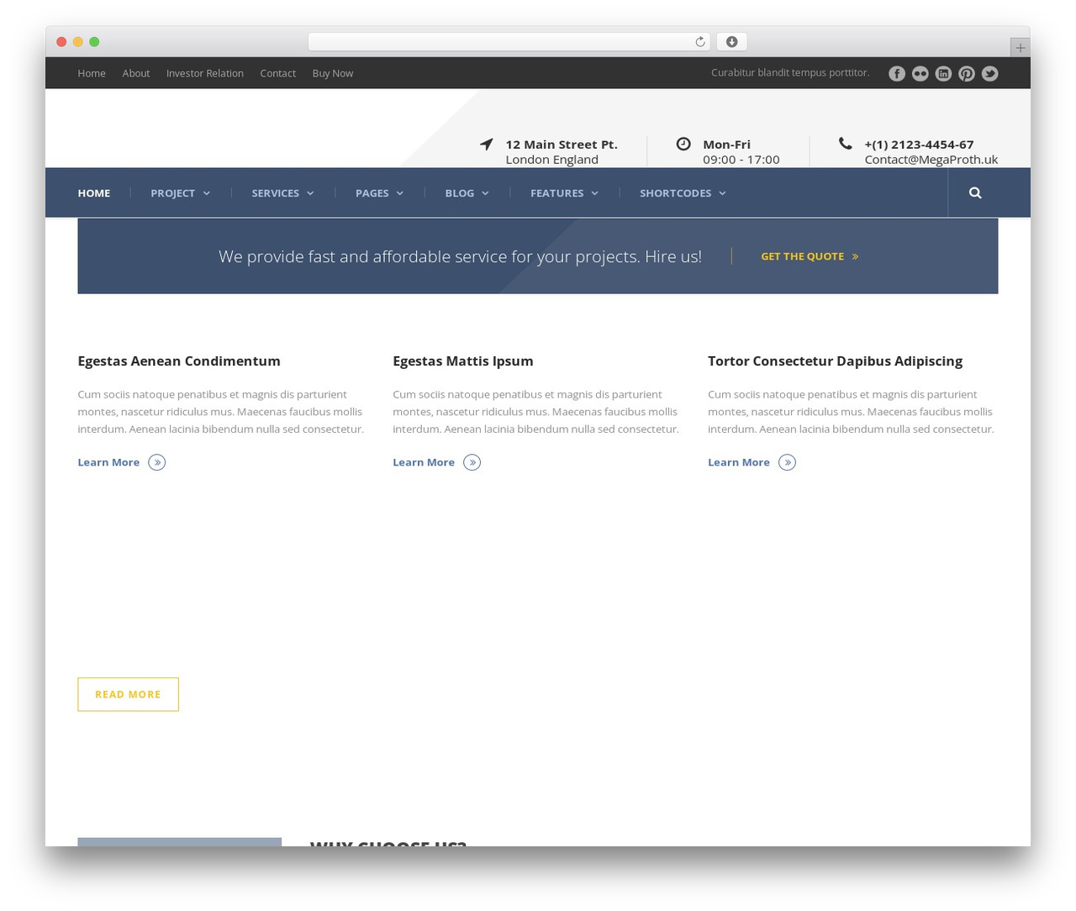Open the Facebook social icon

(897, 74)
